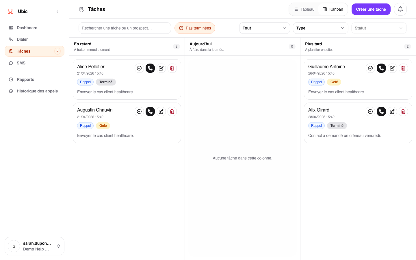Image resolution: width=416 pixels, height=260 pixels.
Task: Mark Alice Pelletier's task as complete
Action: point(139,68)
